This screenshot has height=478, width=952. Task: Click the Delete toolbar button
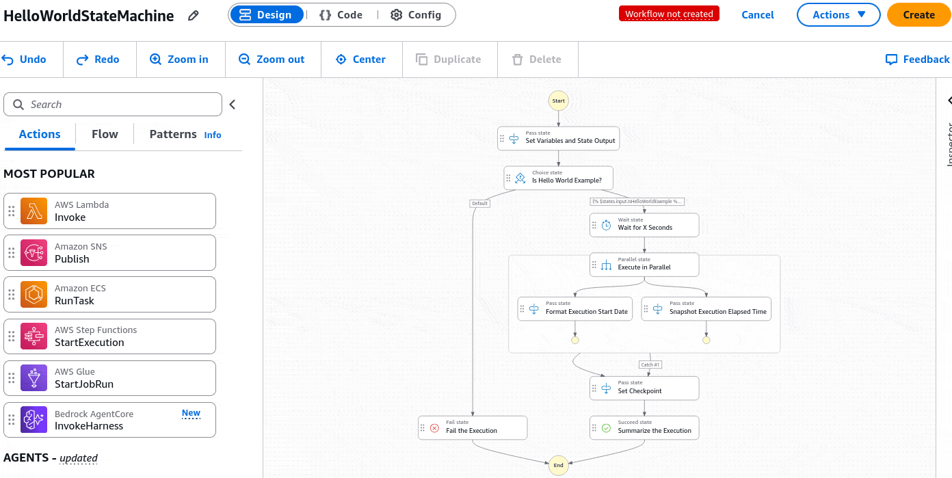click(x=537, y=59)
